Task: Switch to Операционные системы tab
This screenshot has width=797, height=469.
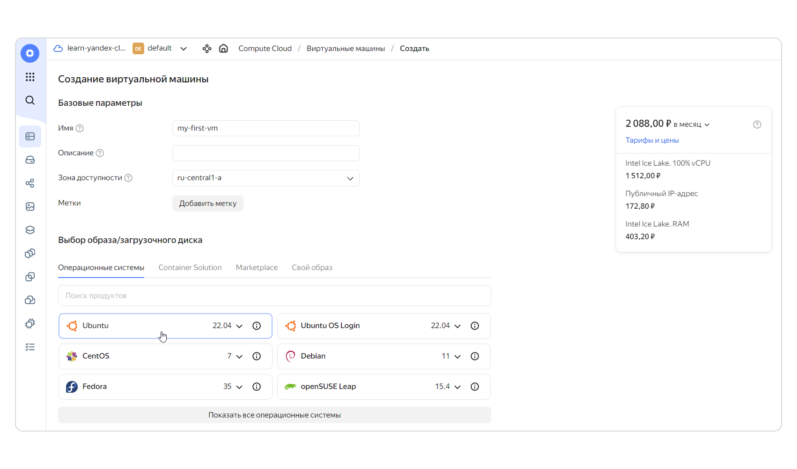Action: pyautogui.click(x=101, y=268)
